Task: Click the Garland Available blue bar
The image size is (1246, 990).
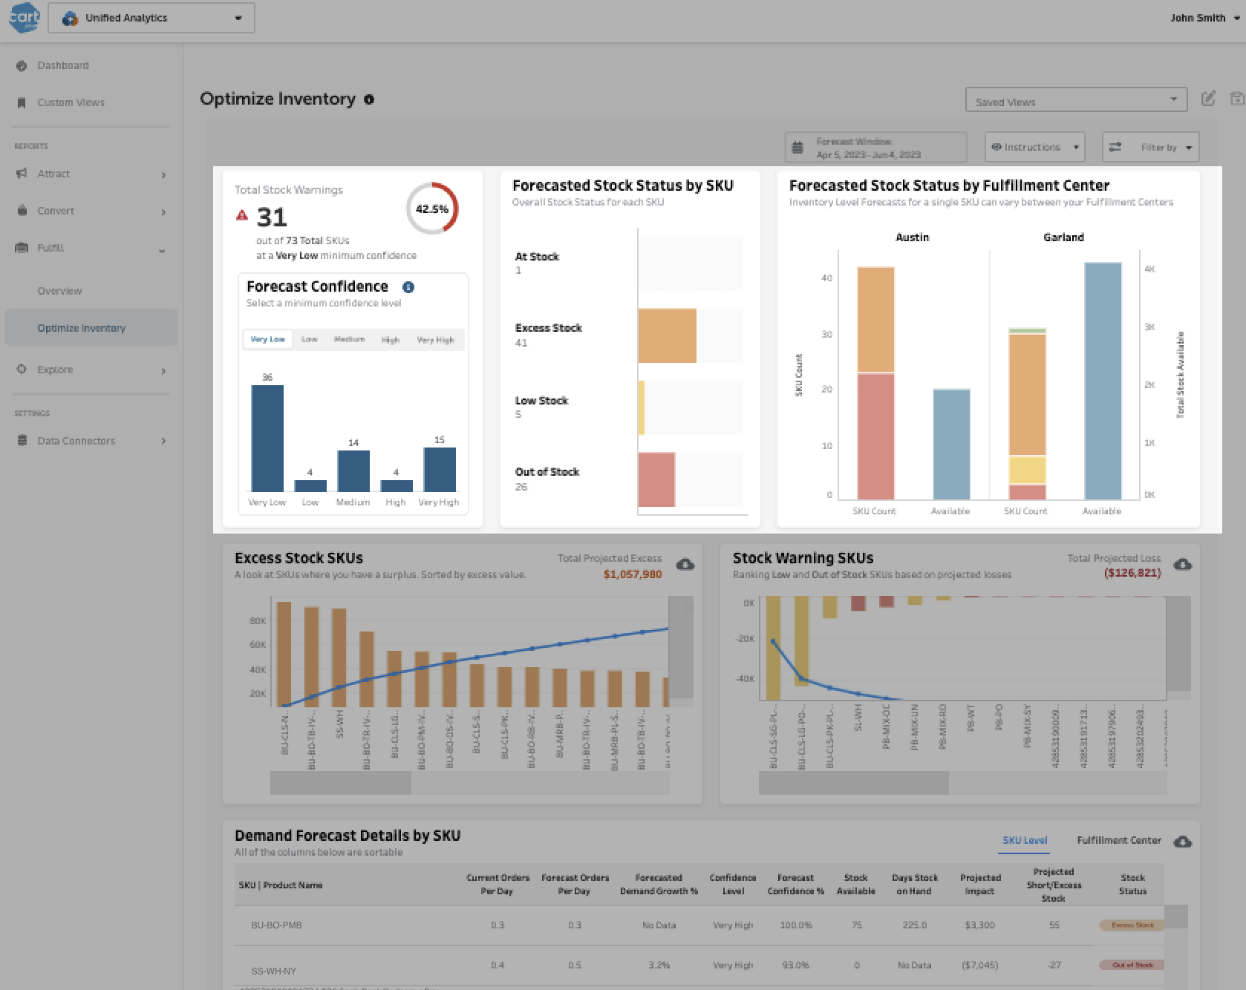Action: (x=1103, y=381)
